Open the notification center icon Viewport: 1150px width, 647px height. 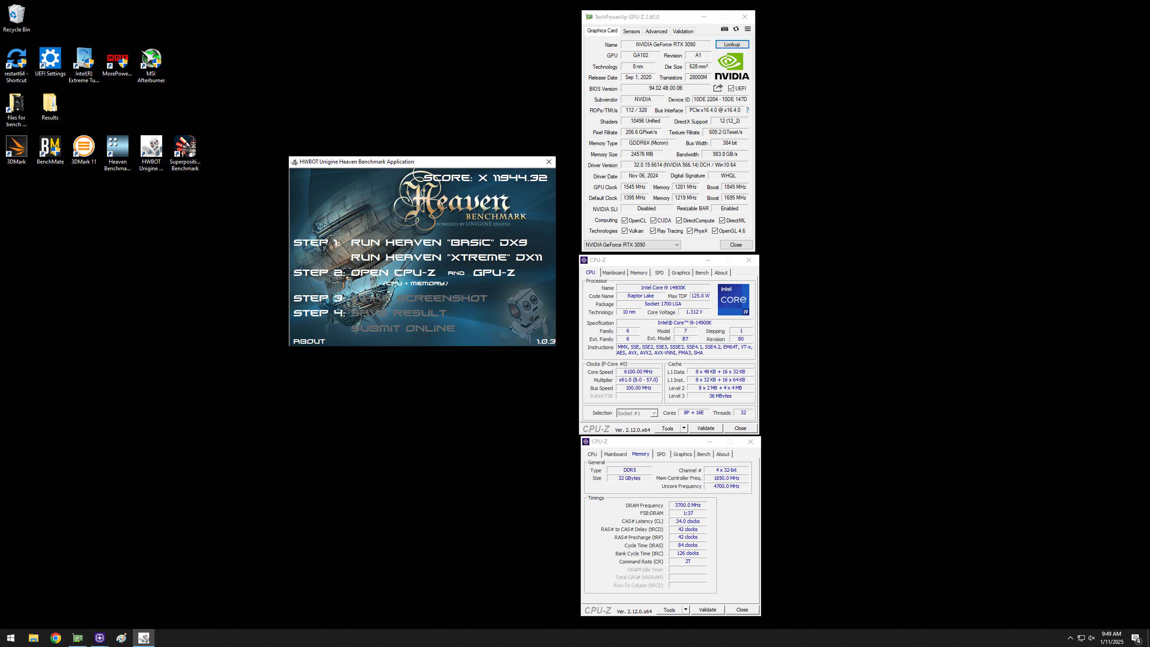click(1136, 638)
